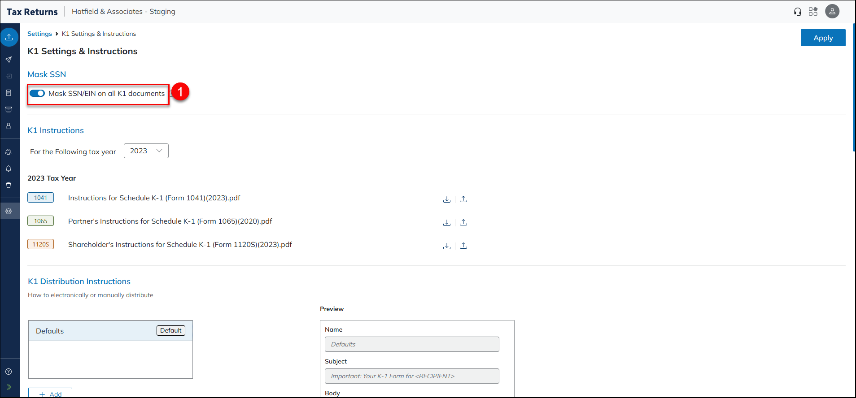Open the paper plane send icon in sidebar

[x=9, y=60]
